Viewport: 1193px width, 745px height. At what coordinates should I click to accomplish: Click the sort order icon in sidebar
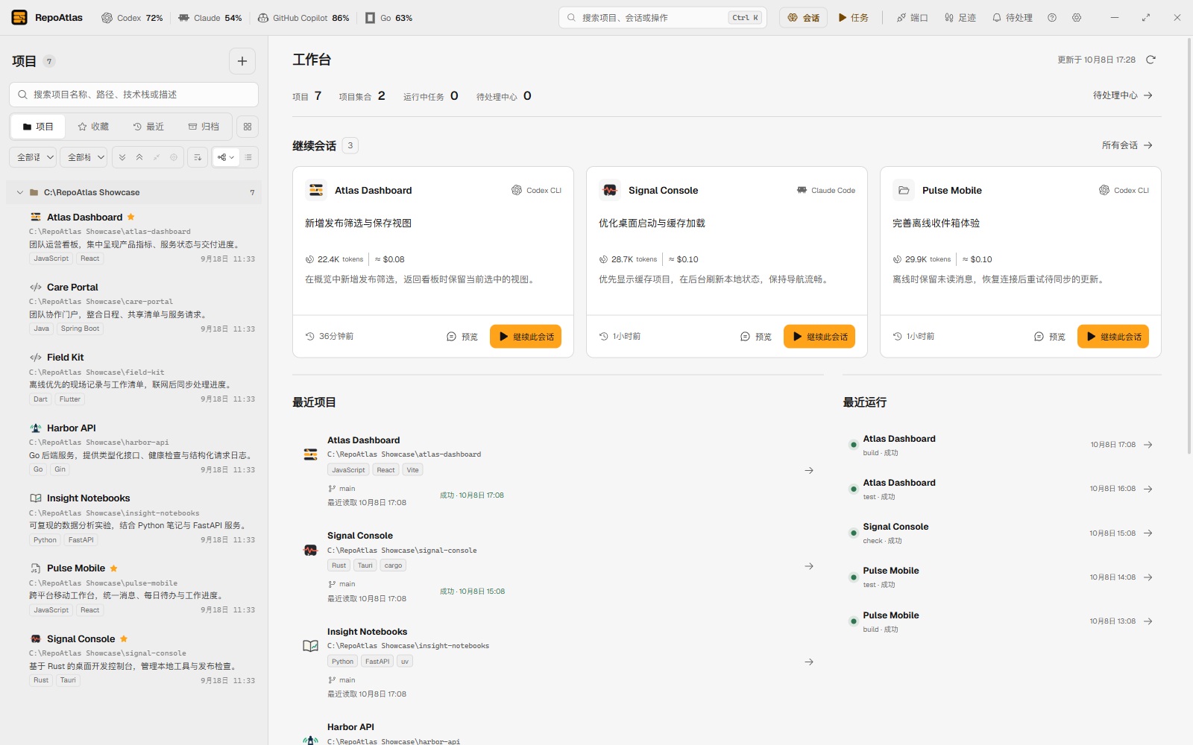coord(198,157)
